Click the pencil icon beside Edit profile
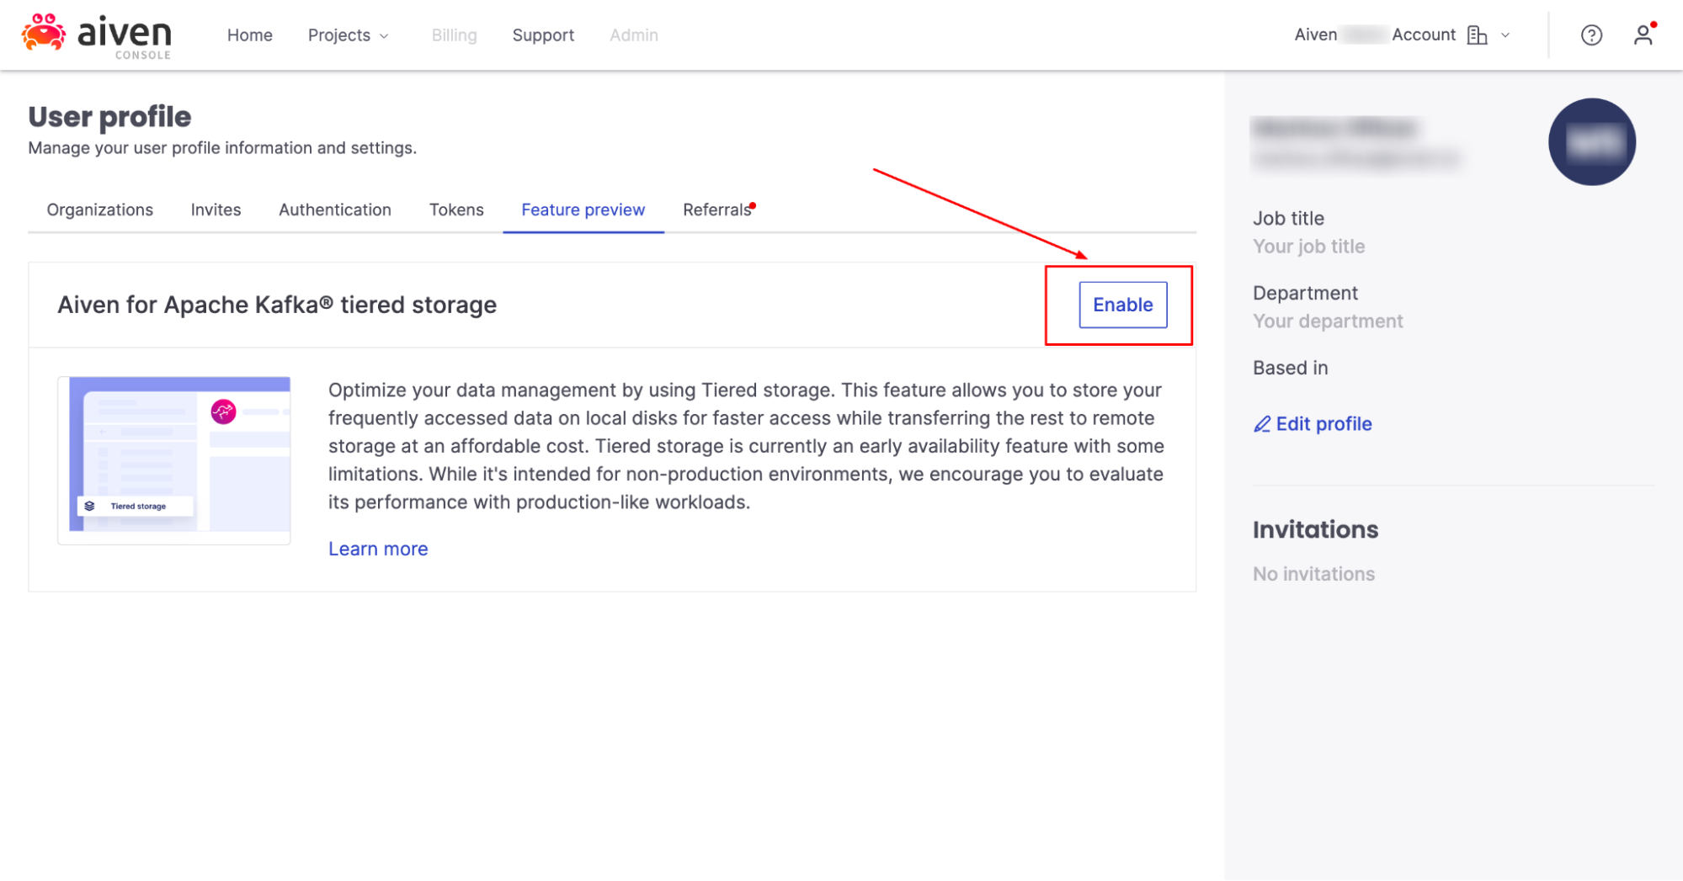The width and height of the screenshot is (1683, 881). (x=1261, y=424)
